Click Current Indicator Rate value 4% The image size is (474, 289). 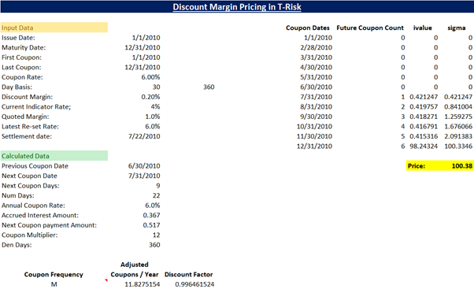coord(155,107)
